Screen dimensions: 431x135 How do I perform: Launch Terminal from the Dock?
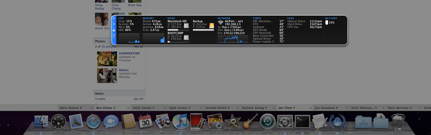coord(302,122)
